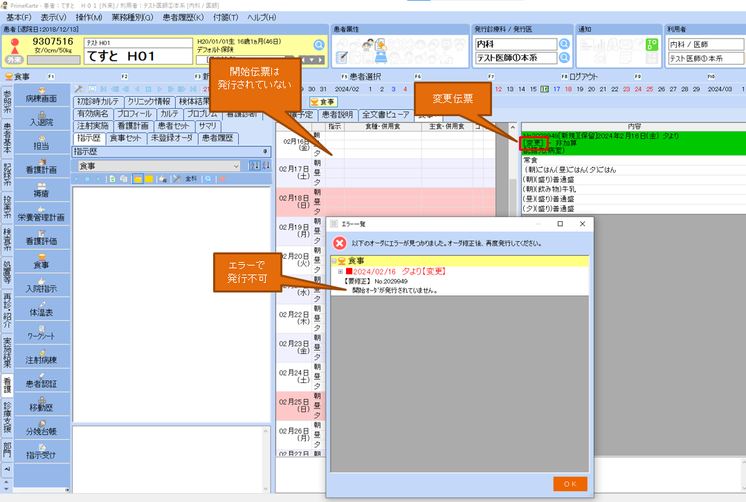The height and width of the screenshot is (502, 746).
Task: Switch to the 全文書ビューア tab
Action: tap(385, 115)
